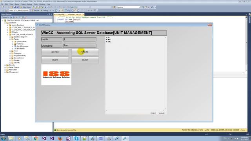
Task: Click the SELECT button in WinCC
Action: tap(85, 60)
